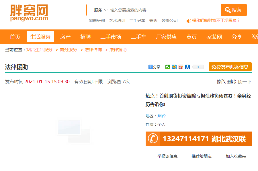This screenshot has width=258, height=171.
Task: Open 黄页 in the navigation bar
Action: click(191, 37)
